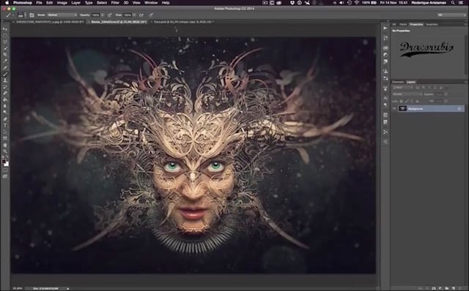Click the Wi-Fi status icon

(357, 3)
